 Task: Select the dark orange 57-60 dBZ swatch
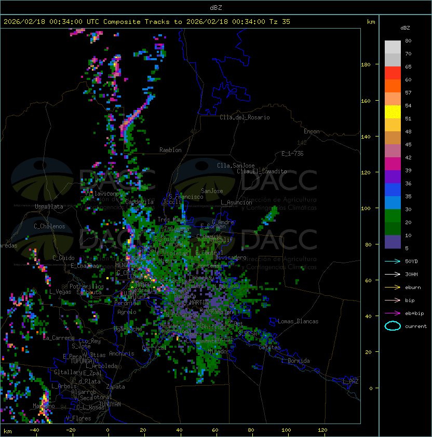pos(393,86)
